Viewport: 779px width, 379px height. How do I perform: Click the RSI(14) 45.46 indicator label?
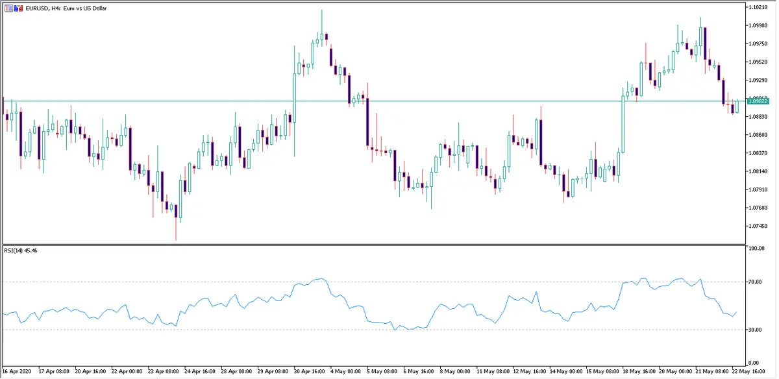(x=20, y=251)
